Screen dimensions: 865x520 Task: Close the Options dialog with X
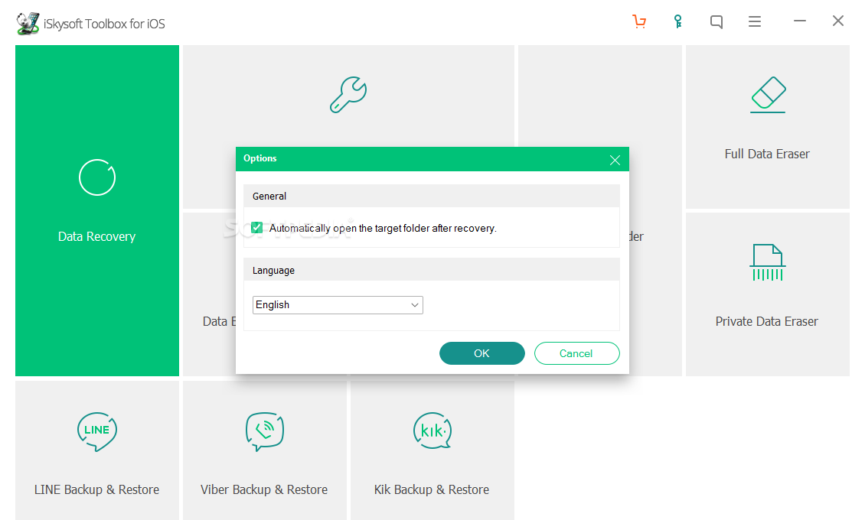(x=615, y=160)
